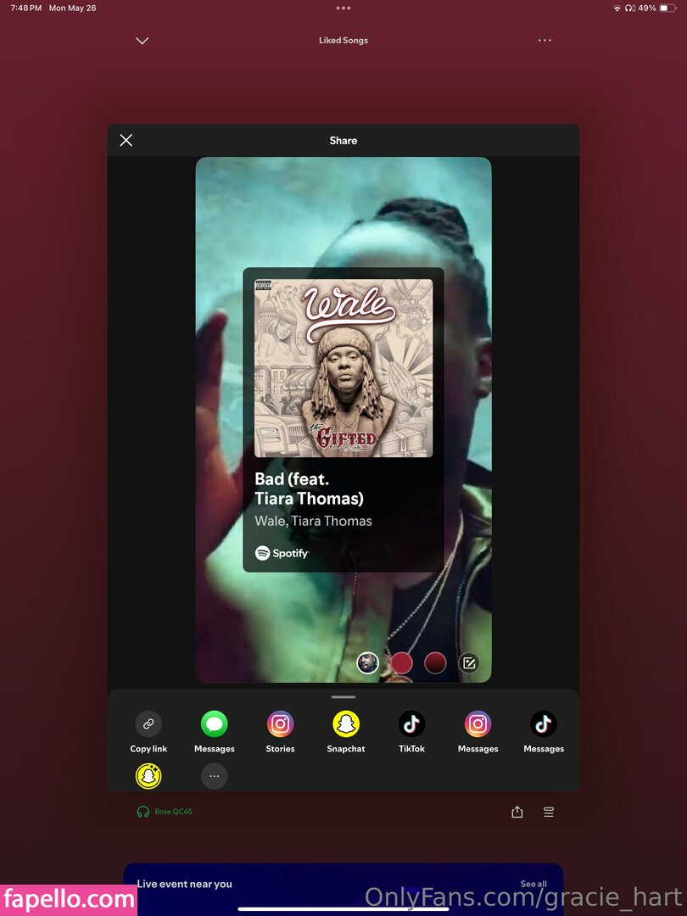The height and width of the screenshot is (916, 687).
Task: Share song to Snapchat
Action: (346, 724)
